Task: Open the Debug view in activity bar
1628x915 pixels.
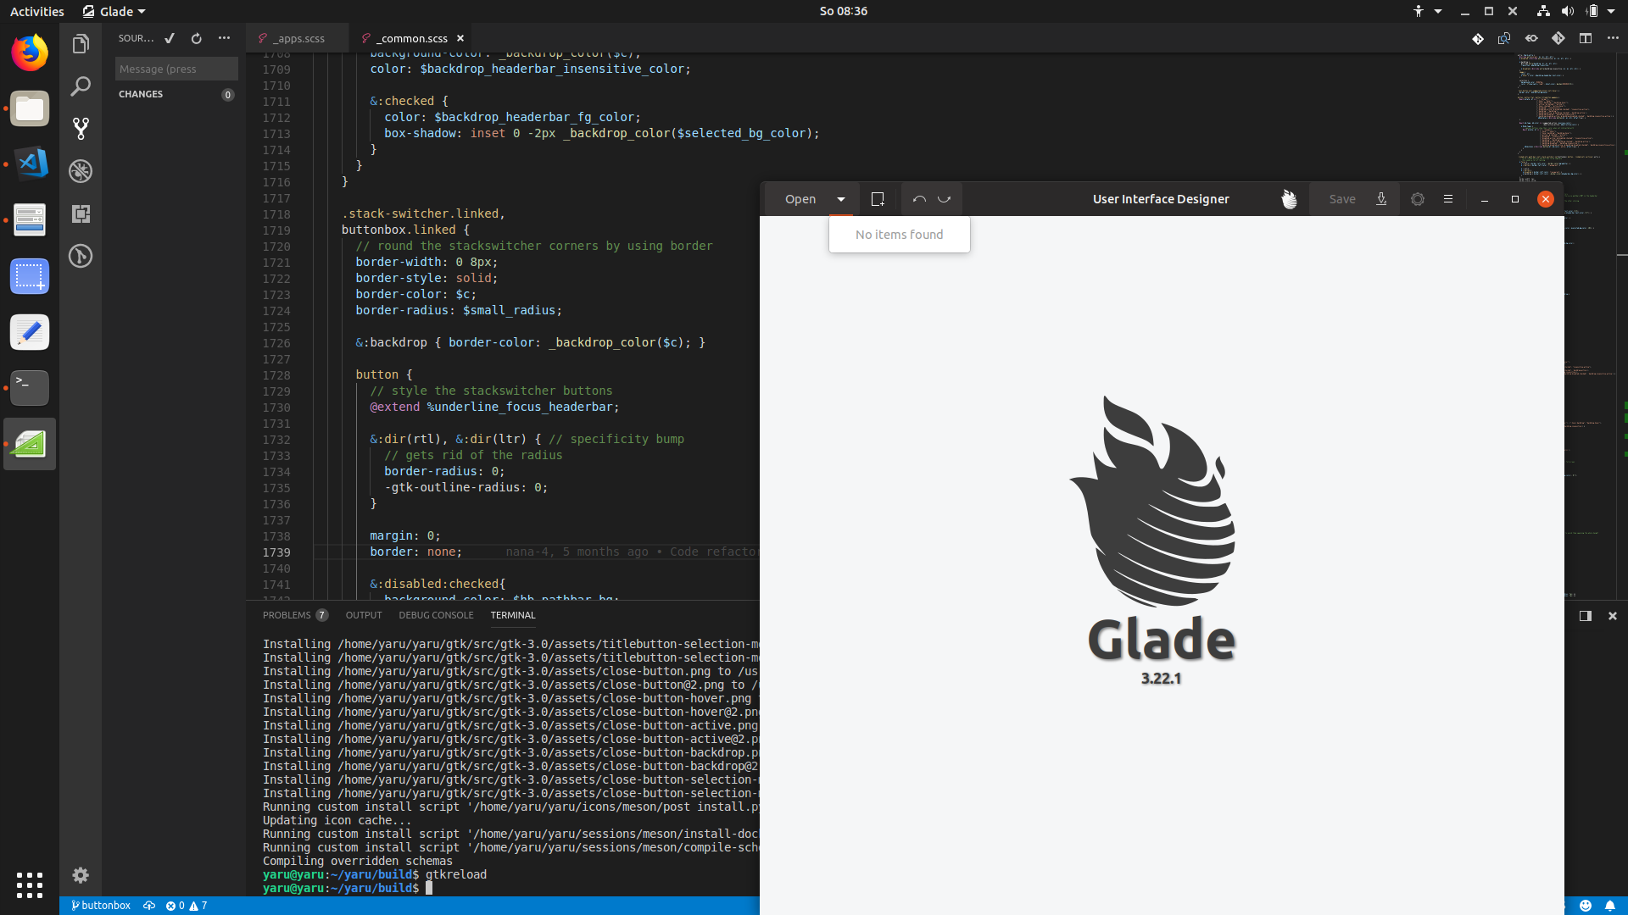Action: pos(81,171)
